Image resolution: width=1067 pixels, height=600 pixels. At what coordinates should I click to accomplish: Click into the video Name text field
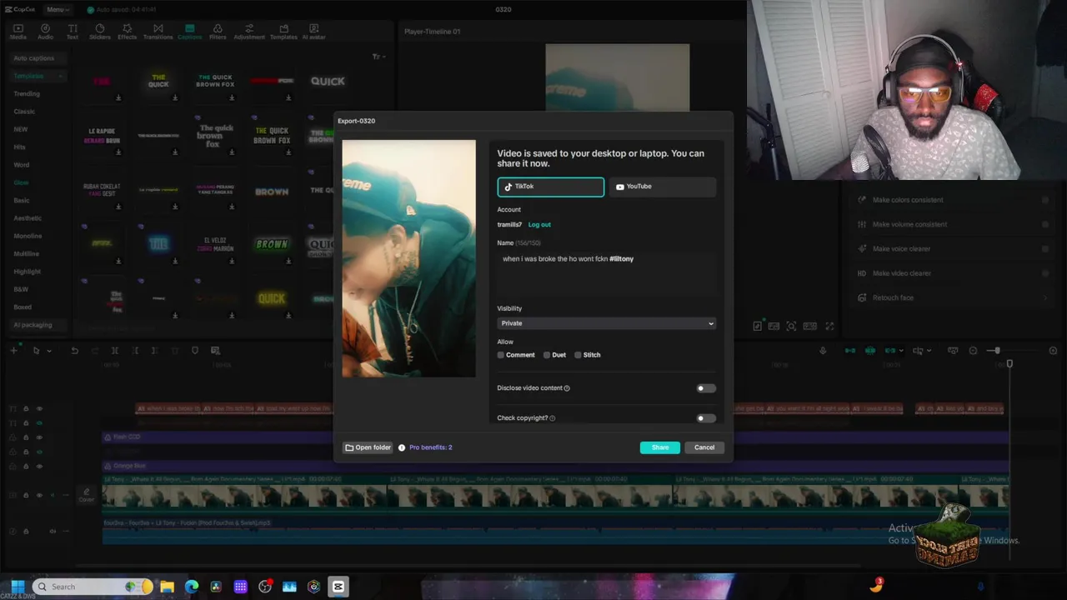pyautogui.click(x=607, y=272)
